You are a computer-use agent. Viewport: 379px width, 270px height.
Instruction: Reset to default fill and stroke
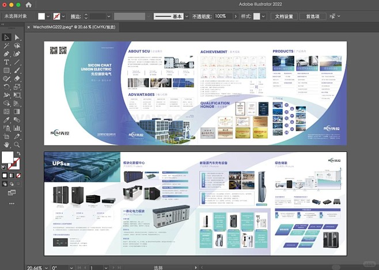pos(5,167)
